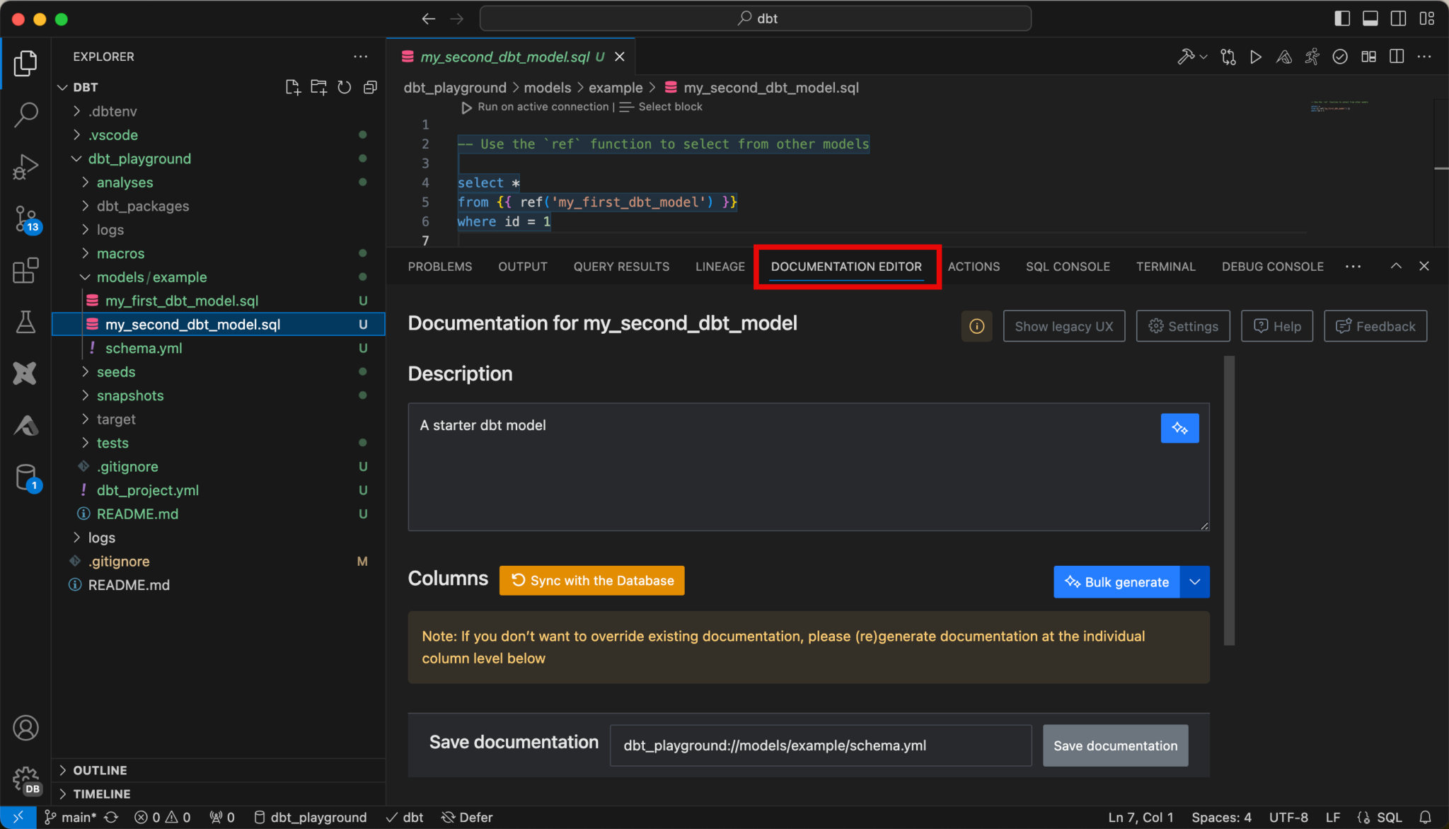The image size is (1449, 829).
Task: Switch to the LINEAGE tab
Action: pyautogui.click(x=720, y=266)
